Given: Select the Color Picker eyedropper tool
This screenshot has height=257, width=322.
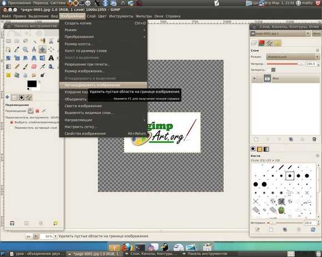Looking at the screenshot, I should [17, 49].
